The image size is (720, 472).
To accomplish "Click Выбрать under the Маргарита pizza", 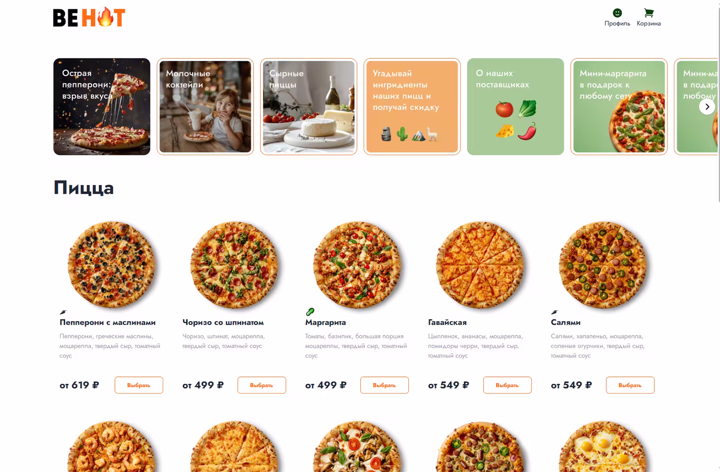I will pyautogui.click(x=384, y=385).
